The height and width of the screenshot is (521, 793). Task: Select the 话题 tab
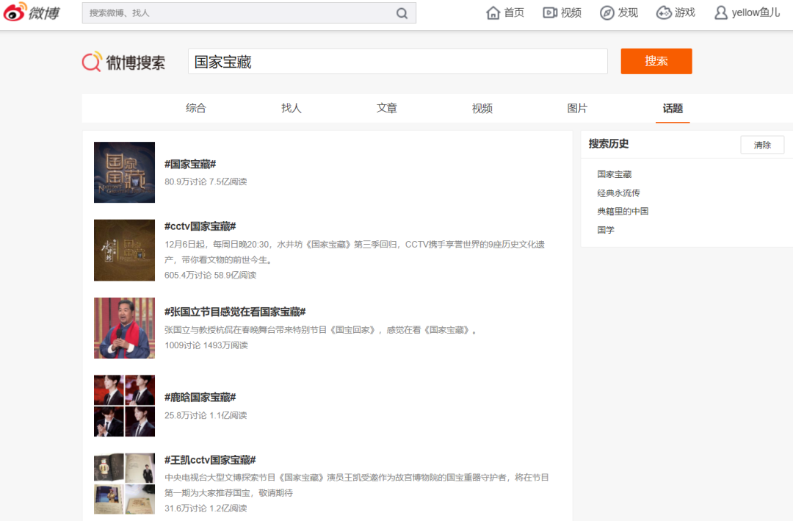(x=673, y=108)
